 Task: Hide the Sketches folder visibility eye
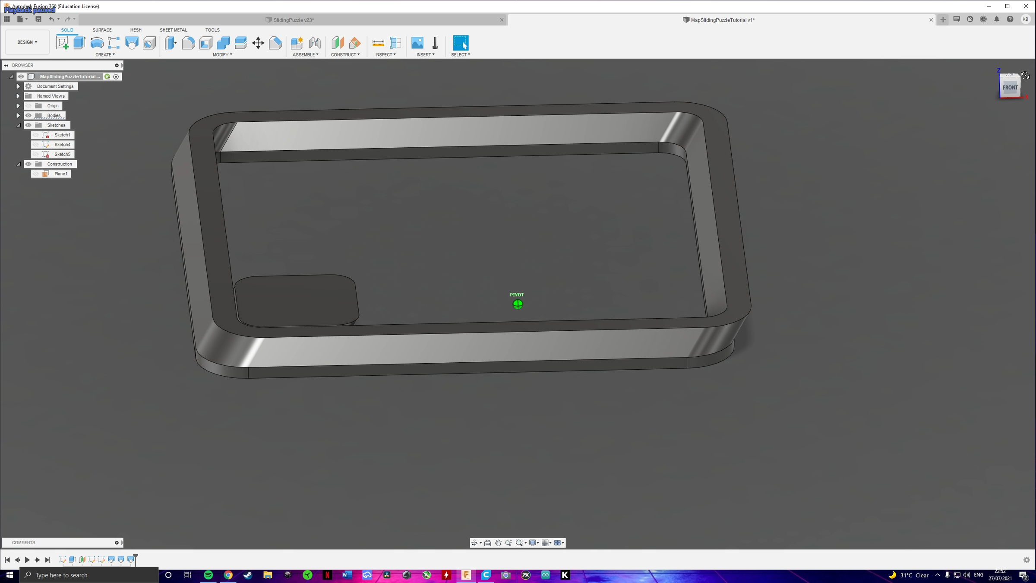[x=28, y=125]
